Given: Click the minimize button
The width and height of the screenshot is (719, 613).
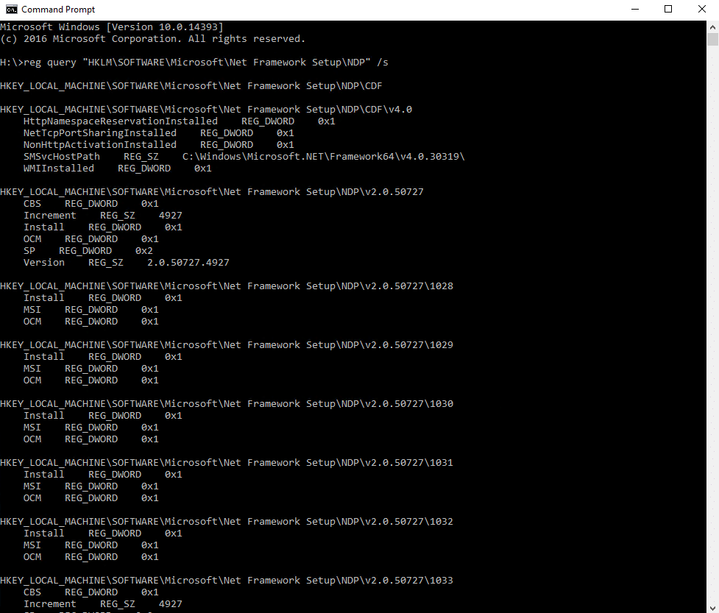Looking at the screenshot, I should [634, 9].
